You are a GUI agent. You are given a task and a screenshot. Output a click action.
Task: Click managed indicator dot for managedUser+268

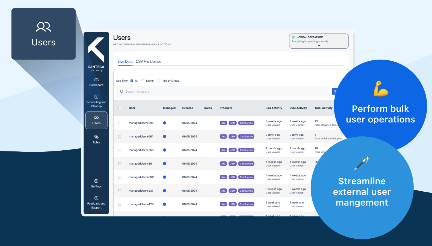pyautogui.click(x=165, y=150)
